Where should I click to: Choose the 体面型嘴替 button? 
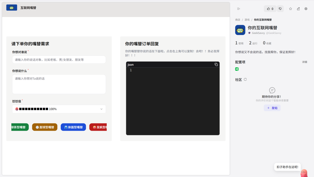point(73,127)
